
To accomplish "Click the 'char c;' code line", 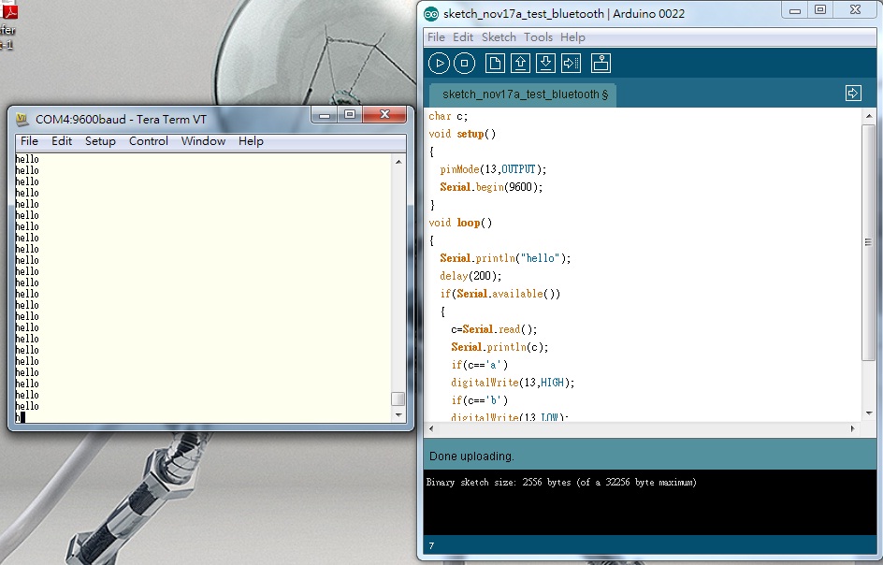I will (x=448, y=116).
